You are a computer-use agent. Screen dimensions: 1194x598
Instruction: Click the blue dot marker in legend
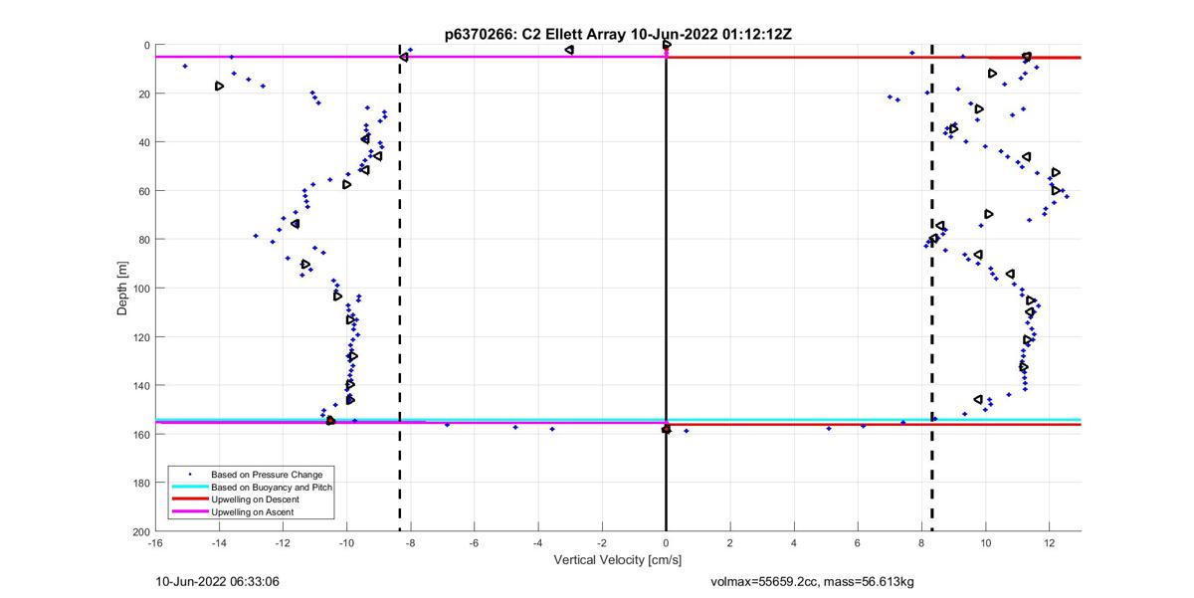click(189, 475)
